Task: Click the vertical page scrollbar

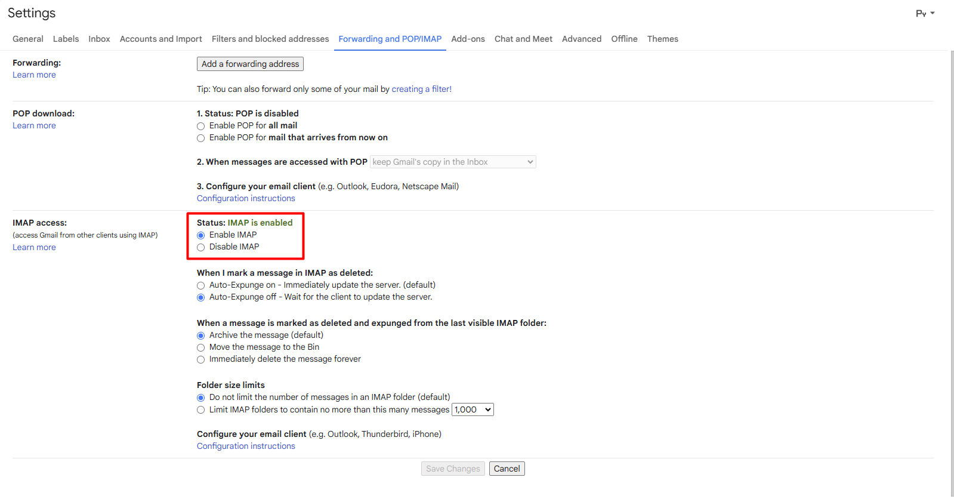Action: pos(952,273)
